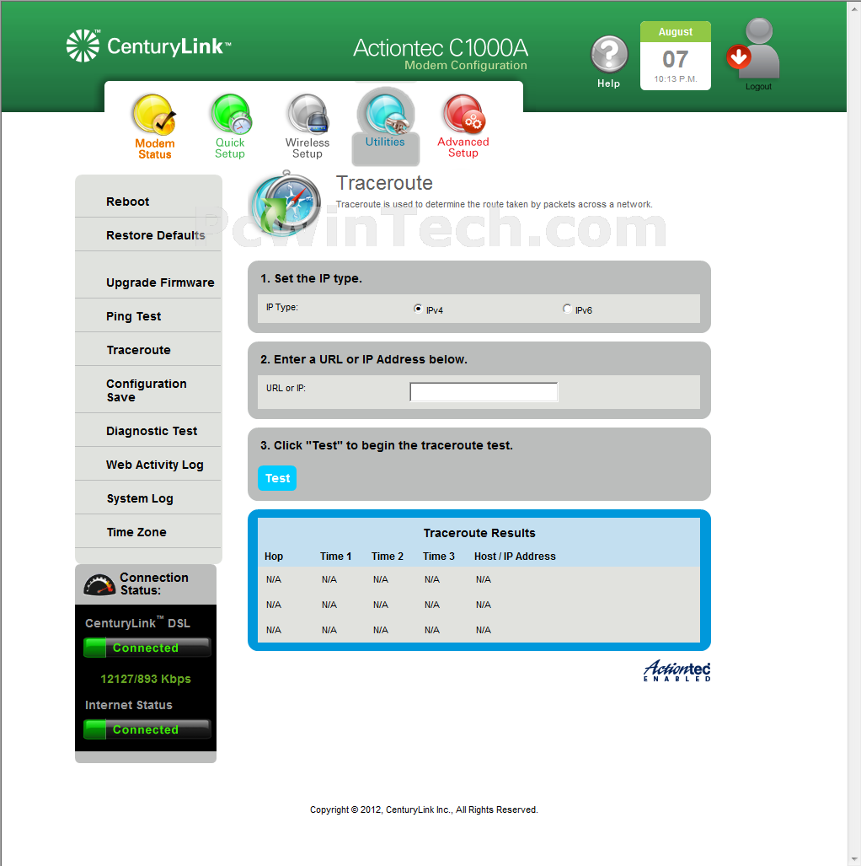
Task: Click the Traceroute Results title
Action: 479,533
